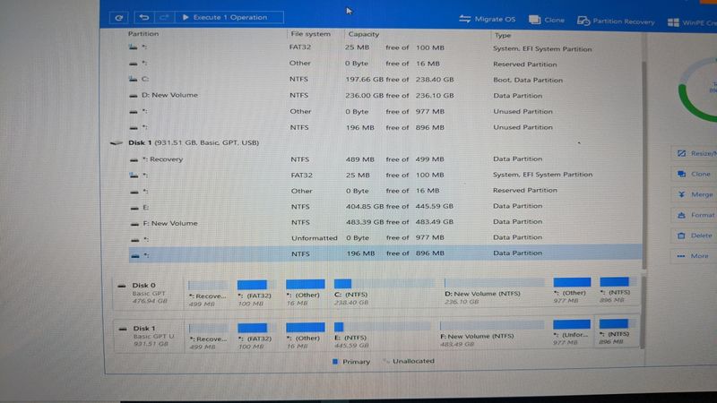Image resolution: width=717 pixels, height=403 pixels.
Task: Select Disk 0 (Other) 977 MB block
Action: pyautogui.click(x=572, y=291)
